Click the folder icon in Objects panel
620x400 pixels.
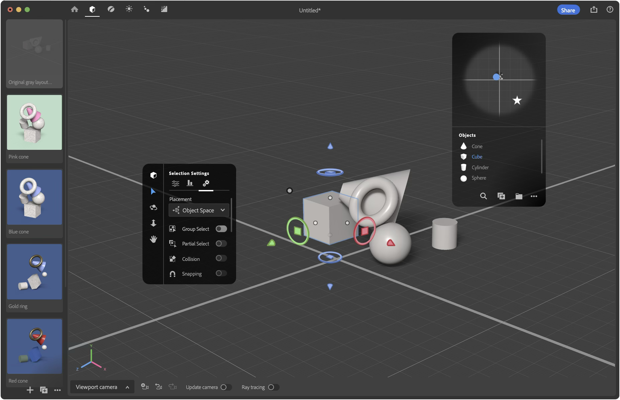pos(519,196)
